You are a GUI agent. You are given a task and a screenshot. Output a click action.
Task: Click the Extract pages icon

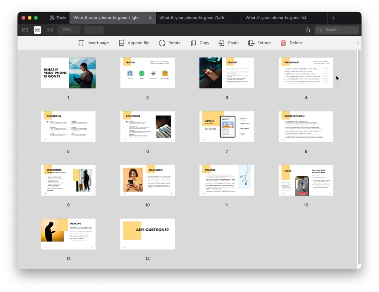tap(251, 43)
